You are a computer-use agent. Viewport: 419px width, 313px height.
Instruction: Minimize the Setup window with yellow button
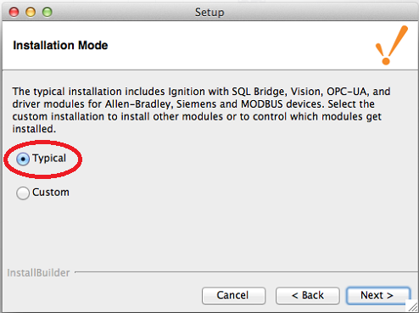31,12
